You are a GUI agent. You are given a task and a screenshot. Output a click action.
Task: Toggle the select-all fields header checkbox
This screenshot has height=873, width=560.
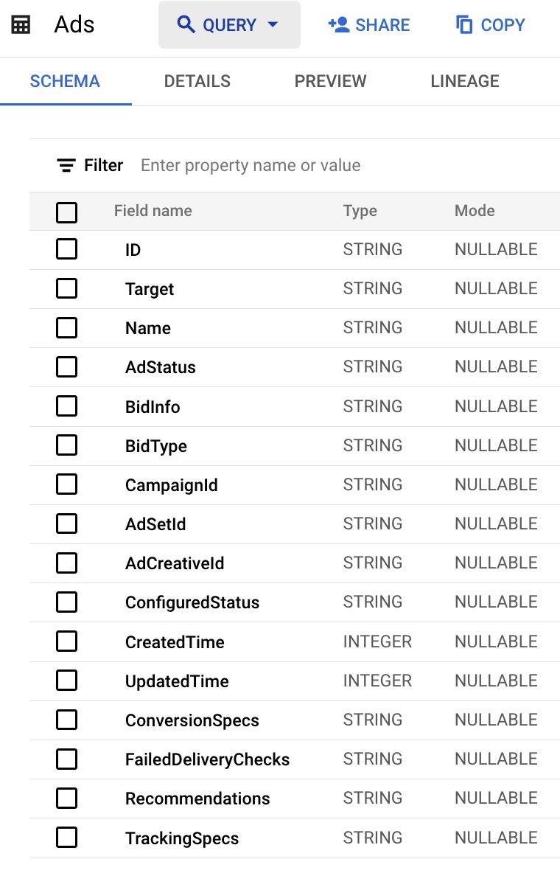[x=66, y=212]
